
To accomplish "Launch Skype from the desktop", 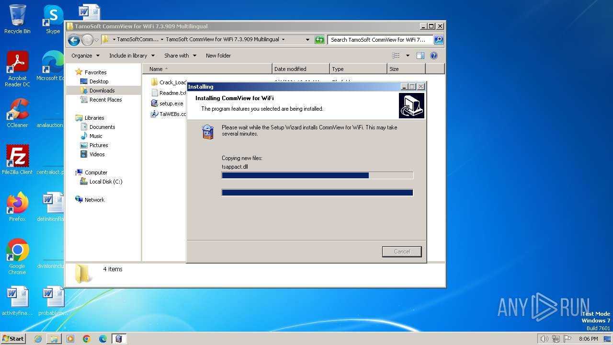I will coord(53,19).
